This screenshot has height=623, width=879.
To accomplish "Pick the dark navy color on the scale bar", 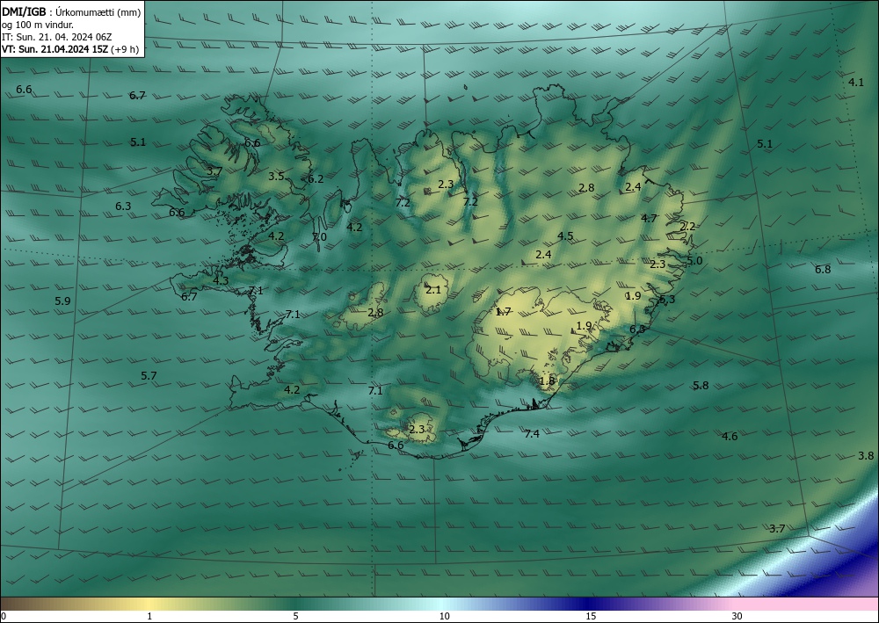I will 589,604.
